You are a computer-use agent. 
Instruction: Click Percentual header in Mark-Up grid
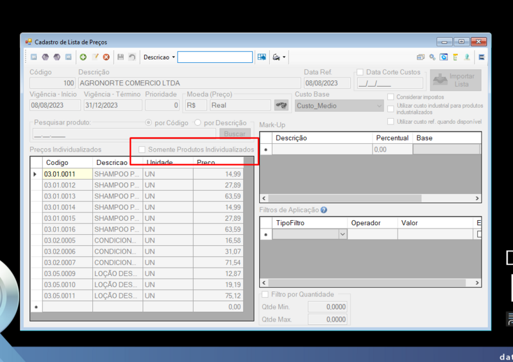pyautogui.click(x=392, y=138)
